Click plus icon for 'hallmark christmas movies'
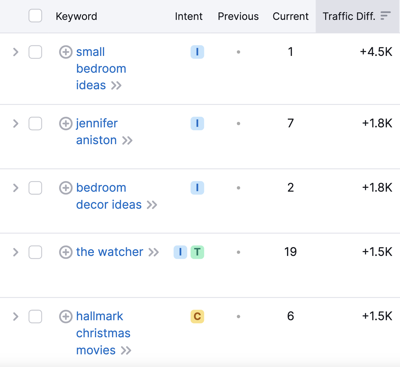The image size is (400, 367). pyautogui.click(x=66, y=317)
